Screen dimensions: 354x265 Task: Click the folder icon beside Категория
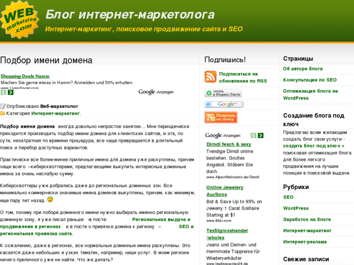(x=2, y=113)
